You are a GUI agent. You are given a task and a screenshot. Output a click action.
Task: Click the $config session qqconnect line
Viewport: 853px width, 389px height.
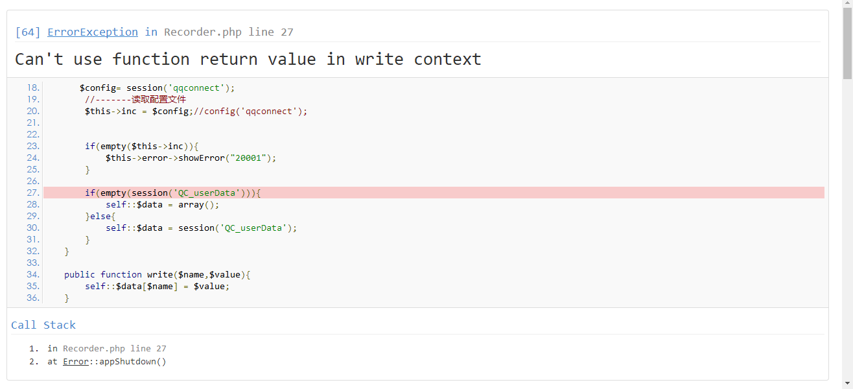click(157, 88)
